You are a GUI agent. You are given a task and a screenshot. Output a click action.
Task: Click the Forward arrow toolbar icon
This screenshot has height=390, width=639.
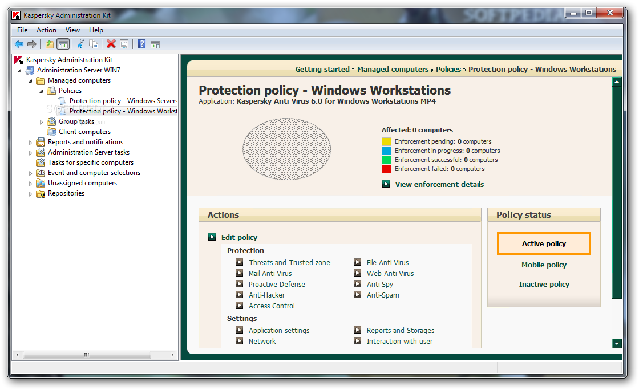tap(32, 44)
